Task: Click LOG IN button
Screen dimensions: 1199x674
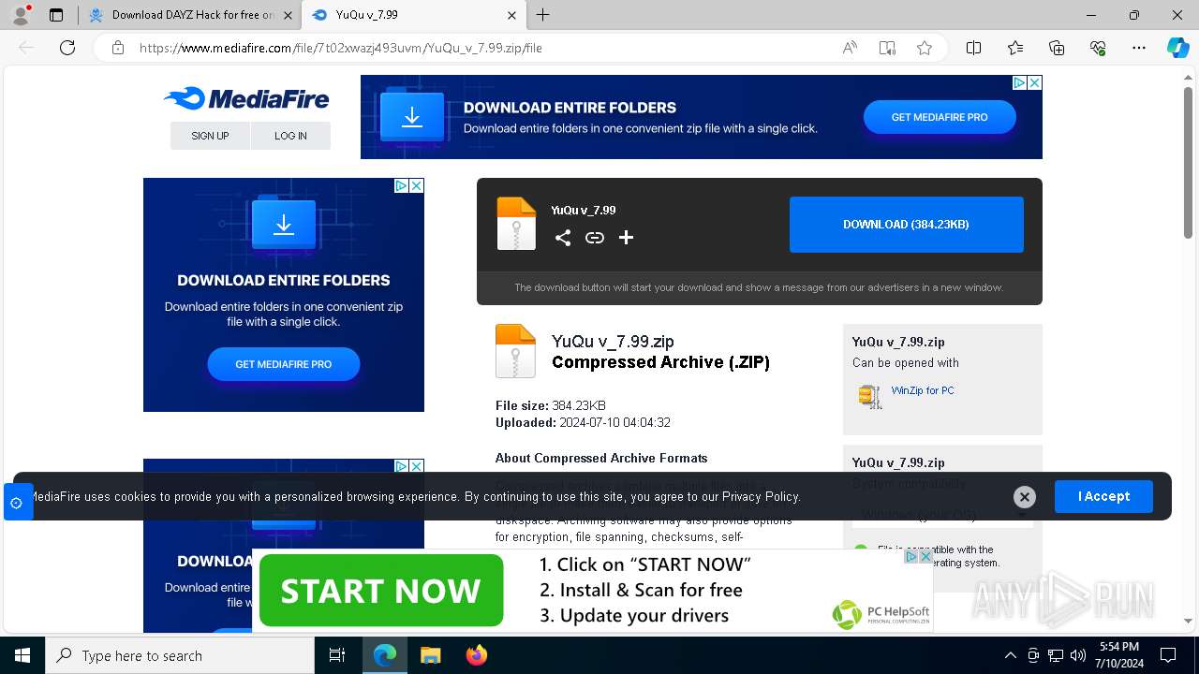Action: click(290, 136)
